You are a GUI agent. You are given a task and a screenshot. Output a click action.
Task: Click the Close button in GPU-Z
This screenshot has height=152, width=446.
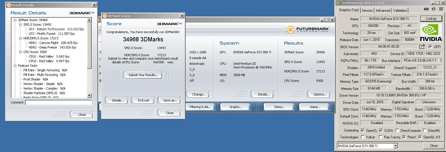pyautogui.click(x=433, y=146)
